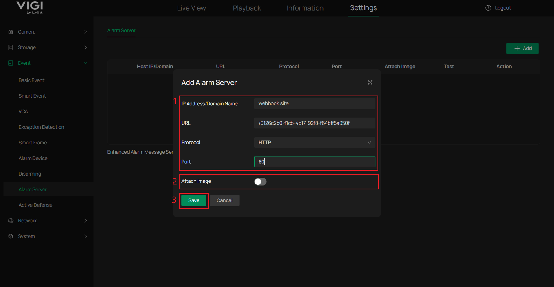Viewport: 554px width, 287px height.
Task: Click the Event sidebar icon
Action: coord(11,63)
